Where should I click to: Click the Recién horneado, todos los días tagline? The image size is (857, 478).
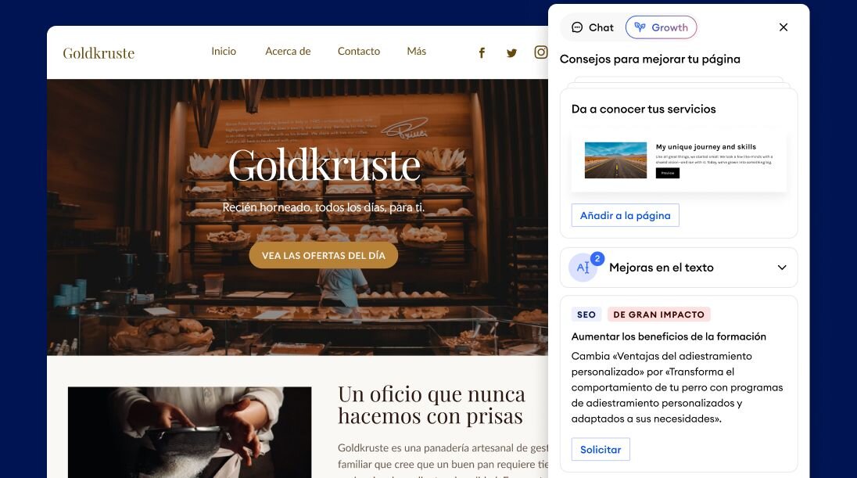323,207
